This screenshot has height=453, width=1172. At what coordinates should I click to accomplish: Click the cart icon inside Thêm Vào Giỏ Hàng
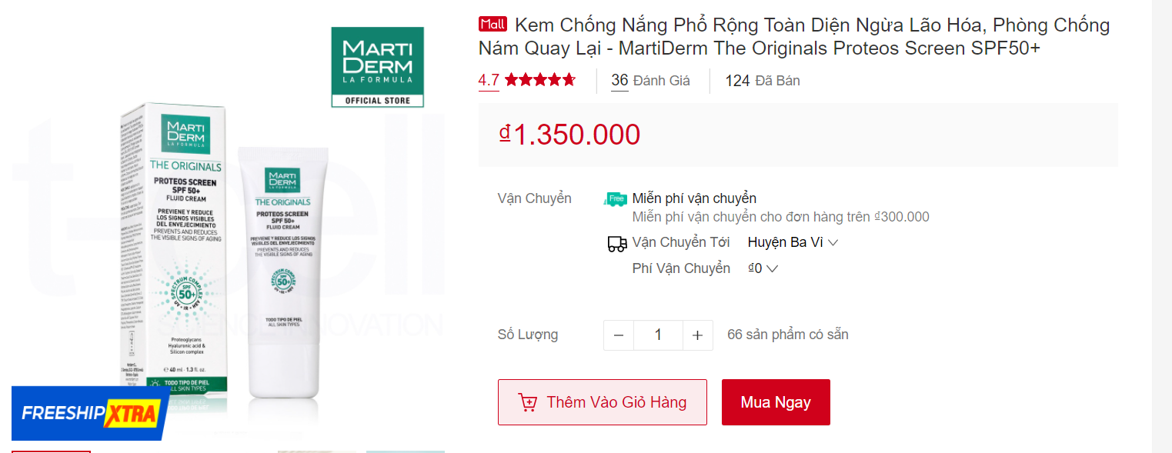(x=529, y=401)
